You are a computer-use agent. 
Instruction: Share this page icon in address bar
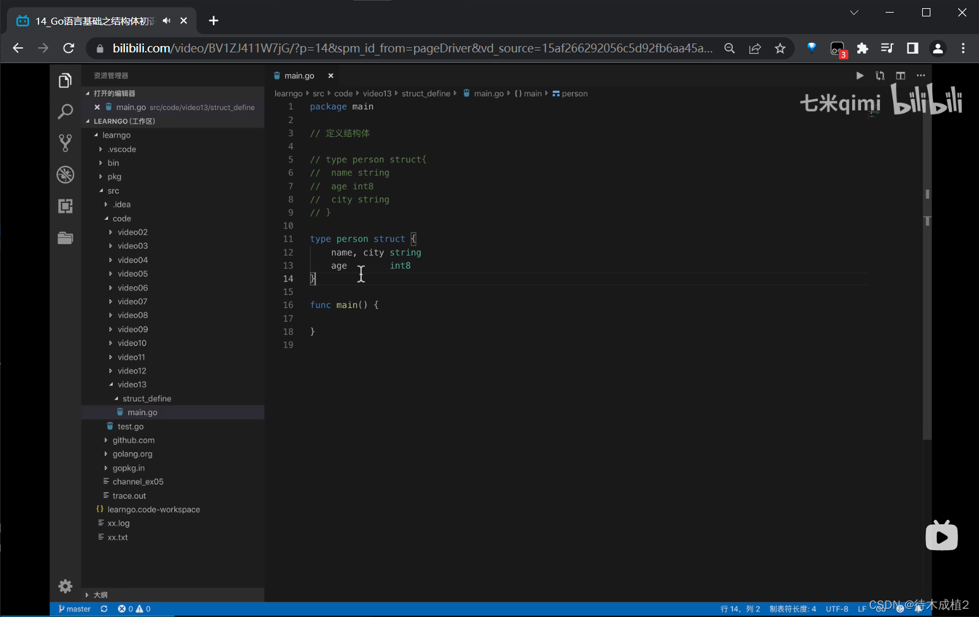click(x=755, y=49)
